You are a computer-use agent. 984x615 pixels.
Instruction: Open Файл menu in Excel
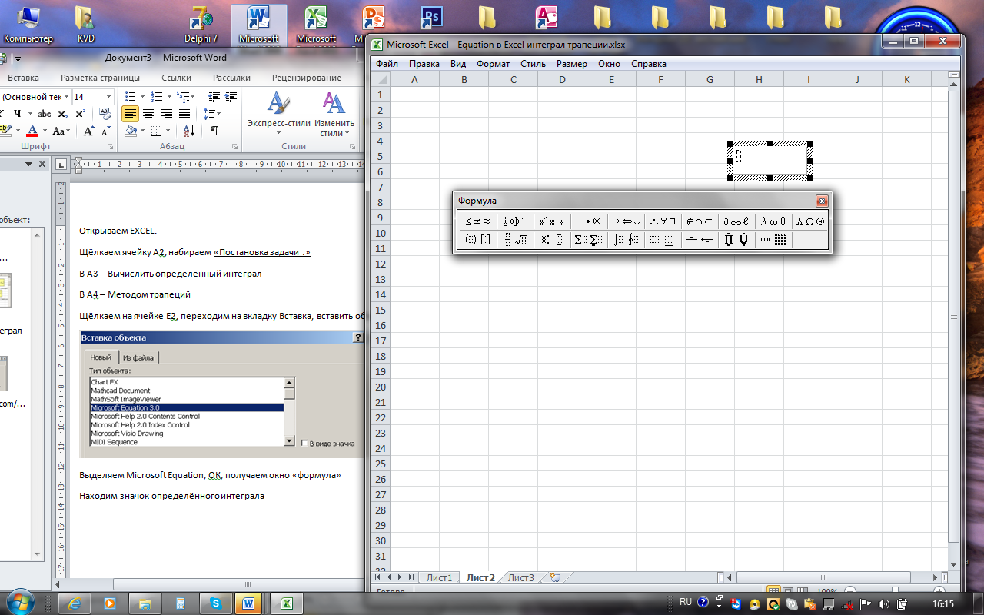click(x=387, y=64)
